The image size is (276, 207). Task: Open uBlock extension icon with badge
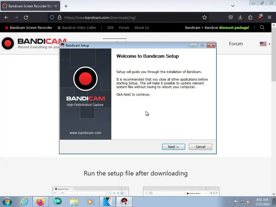click(x=260, y=17)
